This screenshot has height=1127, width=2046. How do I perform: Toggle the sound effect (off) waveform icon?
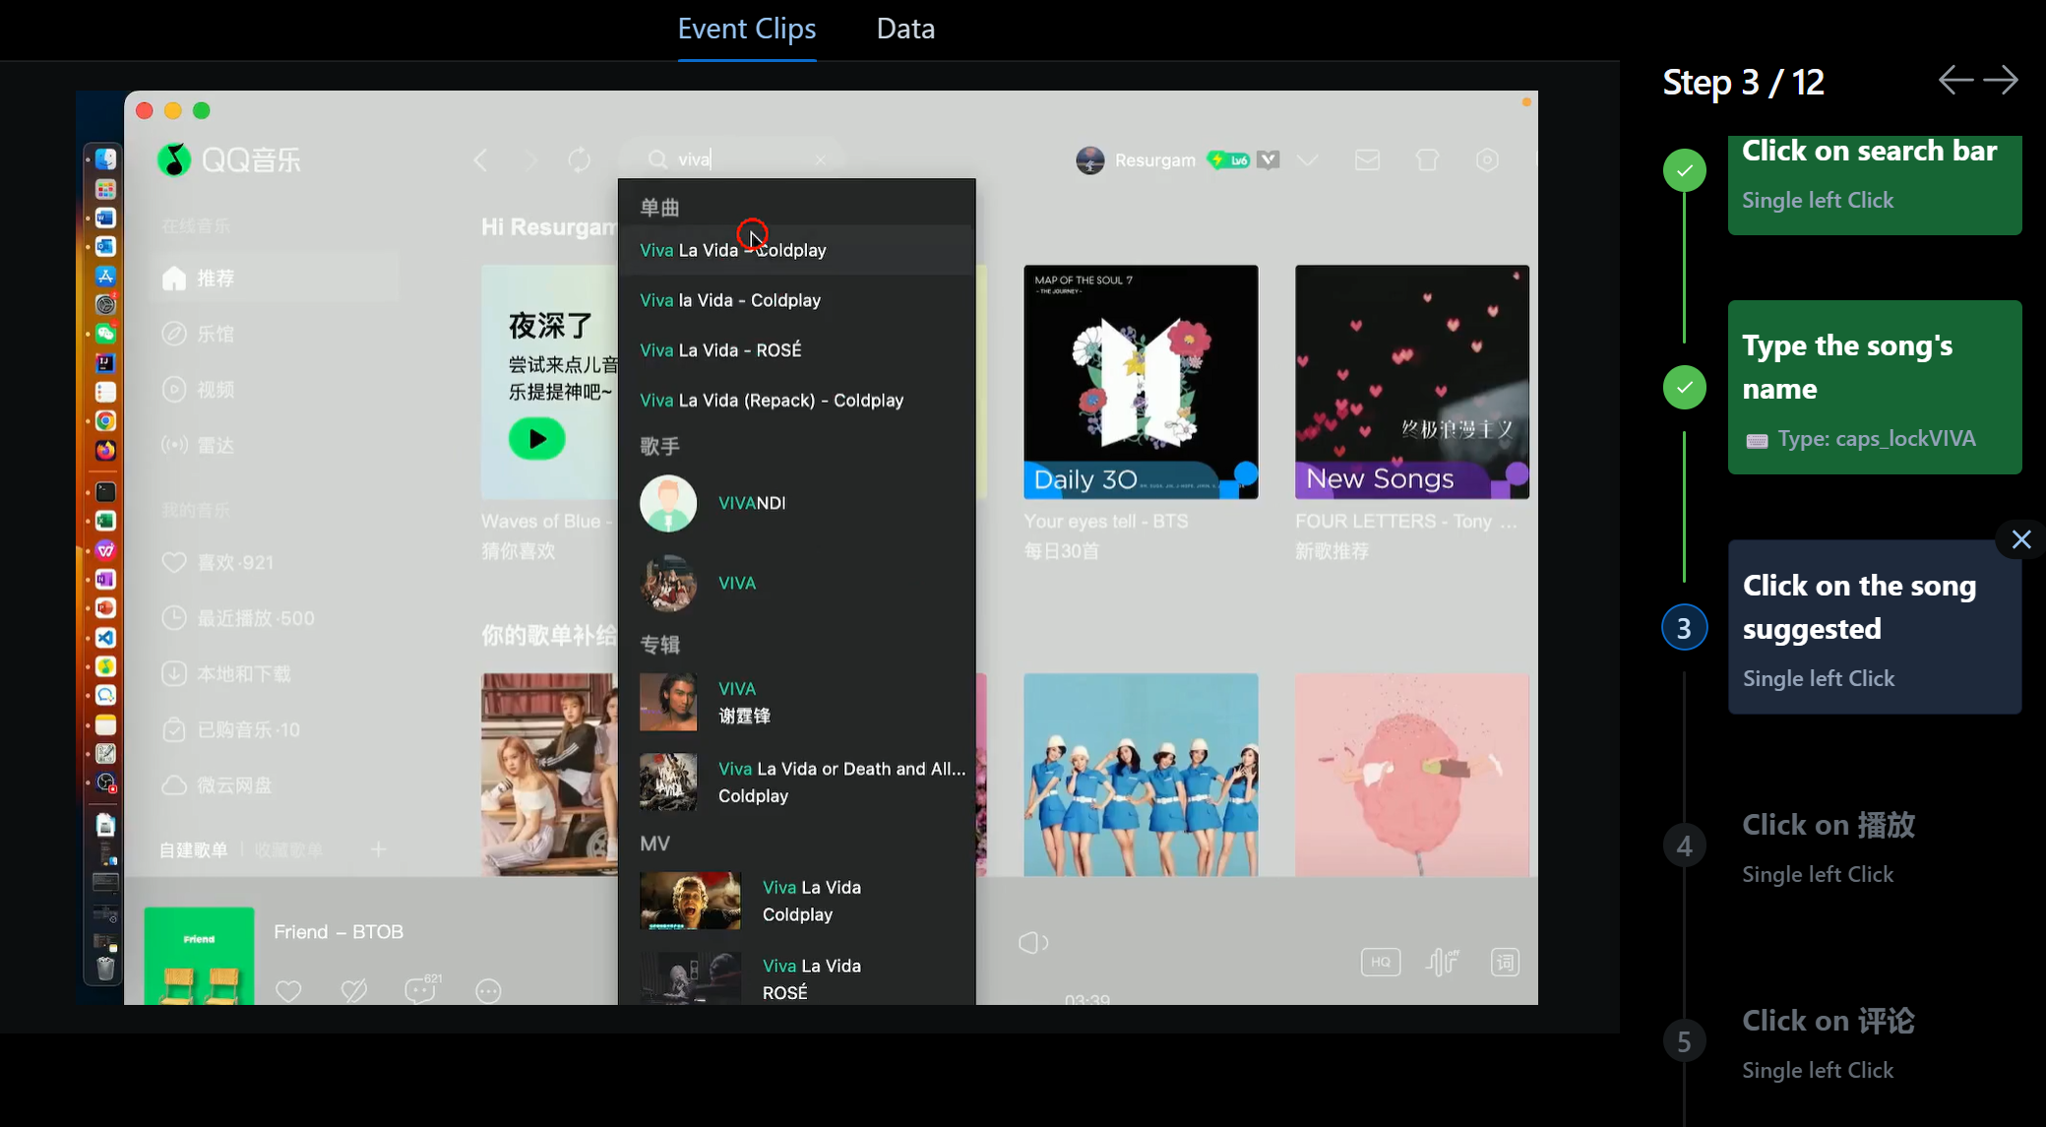(x=1443, y=962)
